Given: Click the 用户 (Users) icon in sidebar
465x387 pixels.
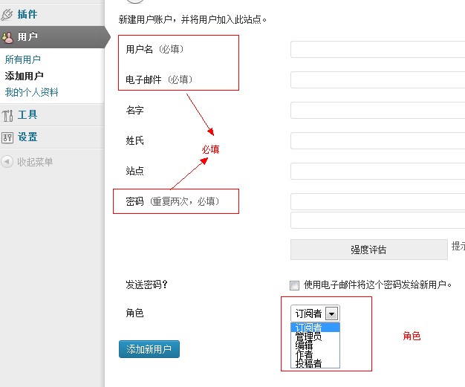Looking at the screenshot, I should point(8,36).
